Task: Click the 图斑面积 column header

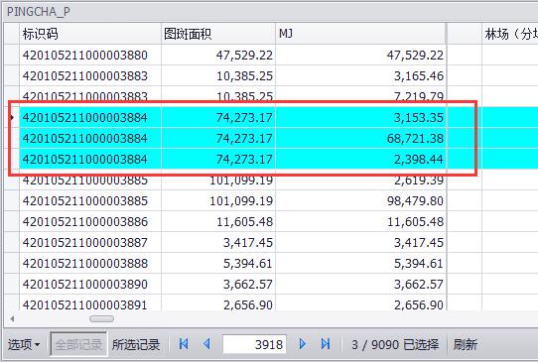Action: click(218, 34)
